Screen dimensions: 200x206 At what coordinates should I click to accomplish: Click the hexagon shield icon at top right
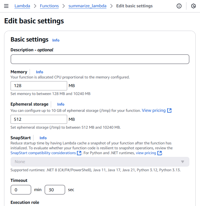[x=193, y=6]
